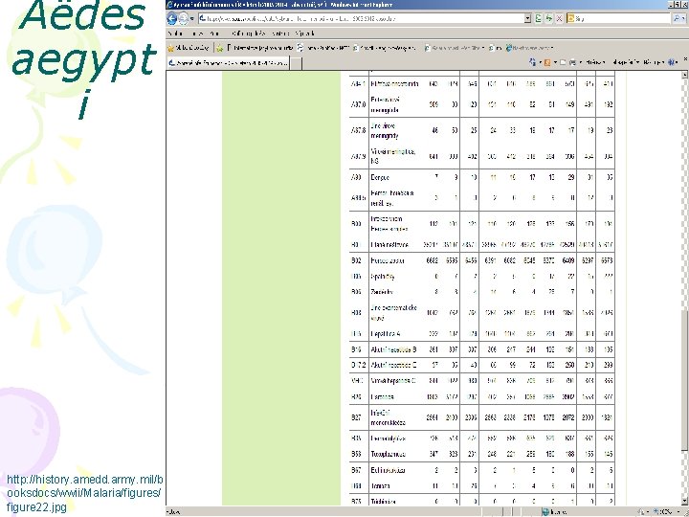Click the vertical scrollbar up arrow
Image resolution: width=689 pixels, height=517 pixels.
(684, 75)
